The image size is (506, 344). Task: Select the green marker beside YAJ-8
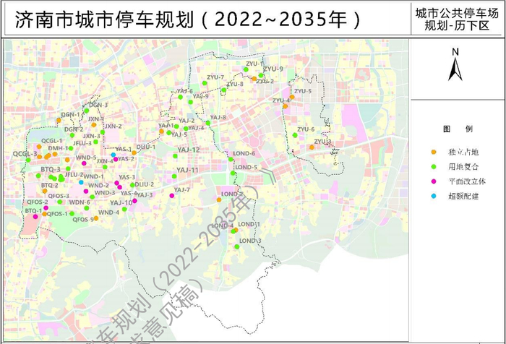(208, 123)
